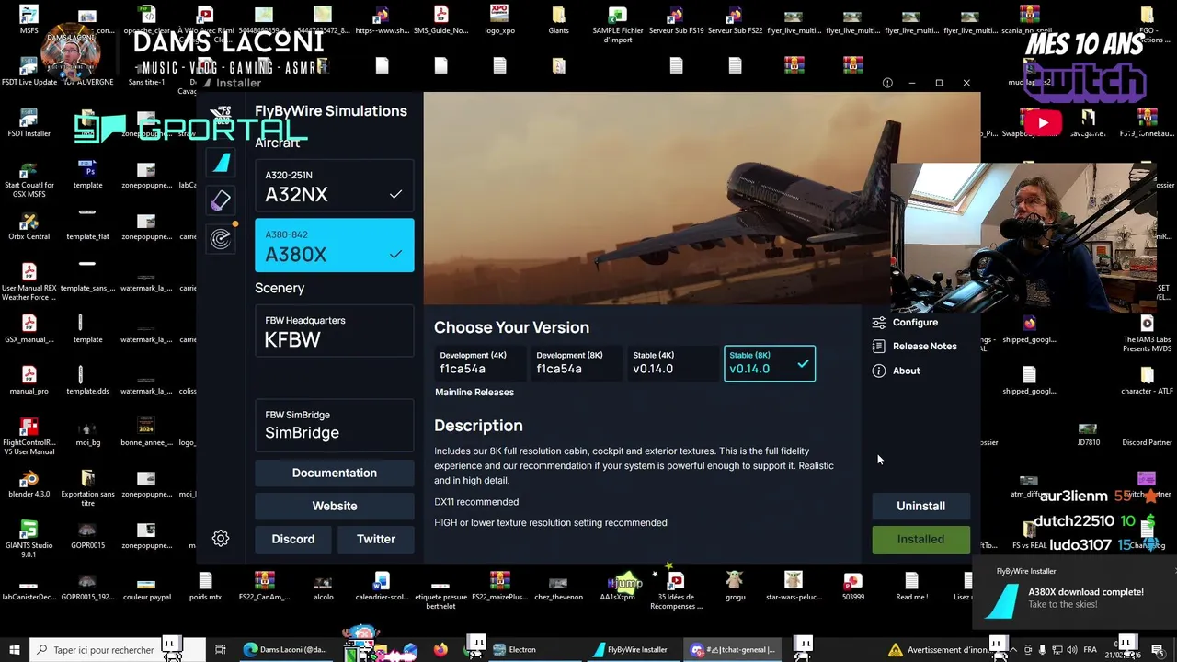Screen dimensions: 1177x662
Task: Open FlightControlR V5 User Manual icon
Action: (x=29, y=437)
